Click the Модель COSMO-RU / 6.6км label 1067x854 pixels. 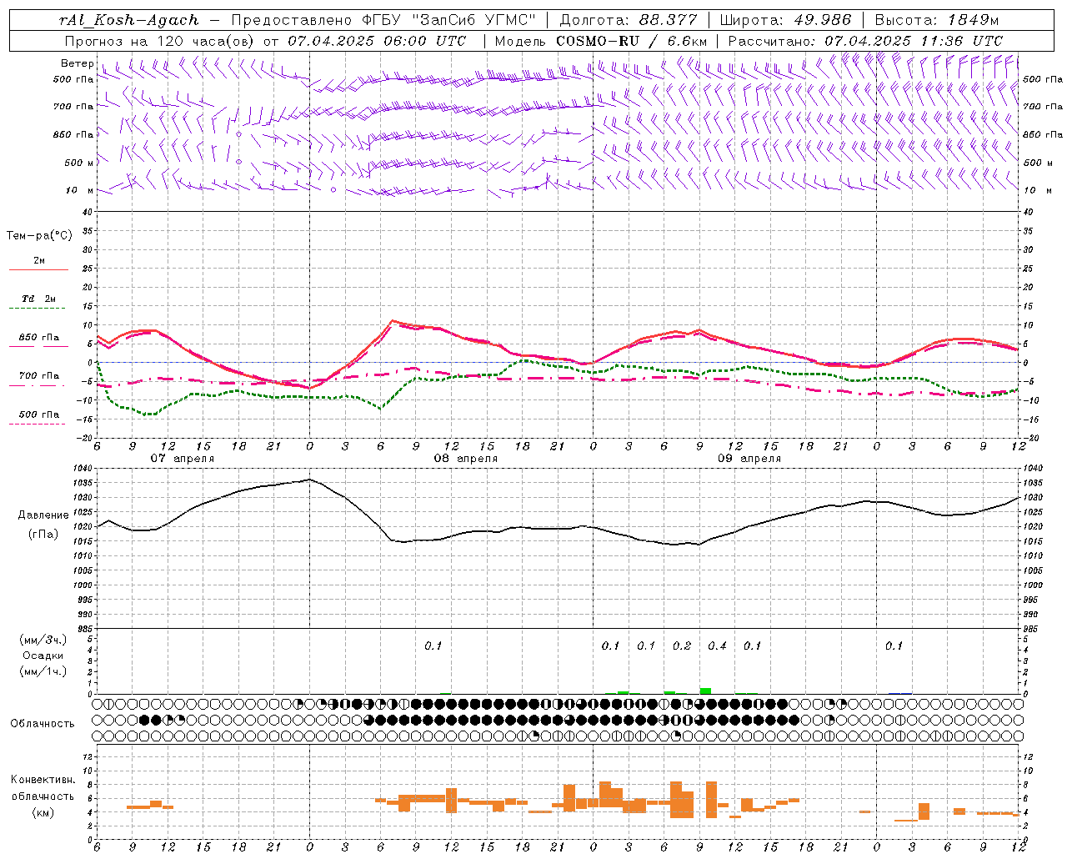(601, 41)
